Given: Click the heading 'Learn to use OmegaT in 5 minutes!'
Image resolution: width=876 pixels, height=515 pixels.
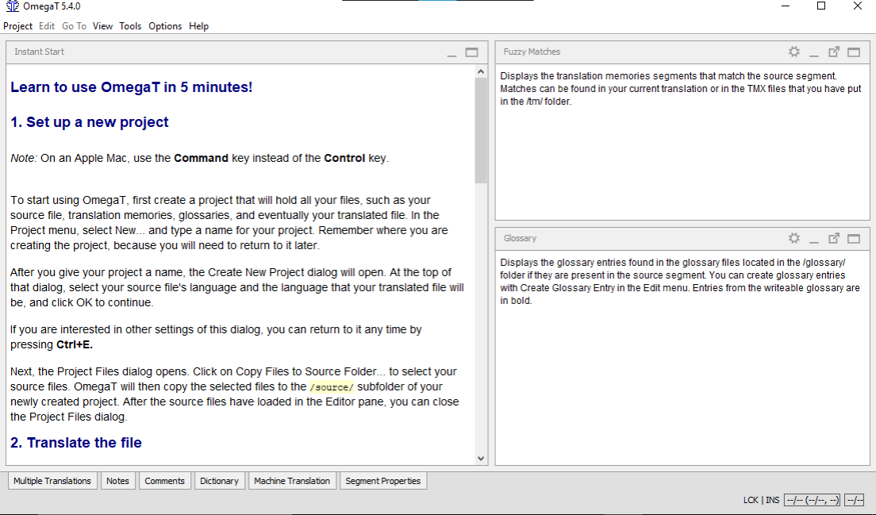Looking at the screenshot, I should 131,87.
